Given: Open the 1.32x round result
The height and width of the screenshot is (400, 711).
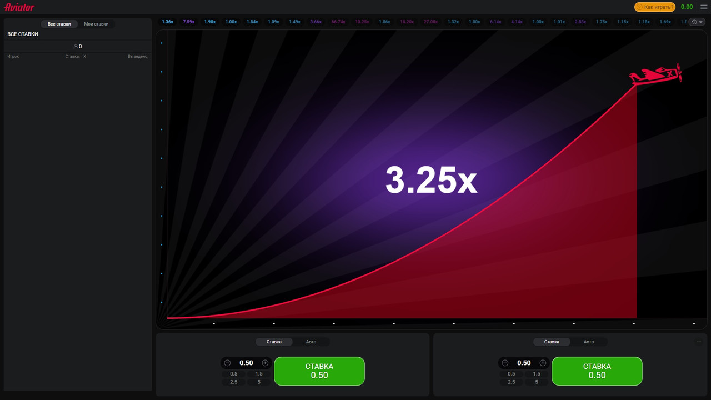Looking at the screenshot, I should click(x=453, y=22).
